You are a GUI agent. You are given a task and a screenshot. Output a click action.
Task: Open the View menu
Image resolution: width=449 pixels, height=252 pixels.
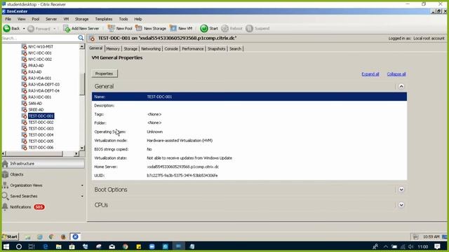pyautogui.click(x=22, y=19)
